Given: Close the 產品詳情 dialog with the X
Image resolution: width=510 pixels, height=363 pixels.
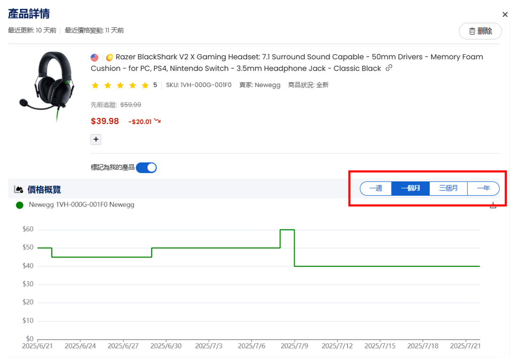Looking at the screenshot, I should click(505, 15).
